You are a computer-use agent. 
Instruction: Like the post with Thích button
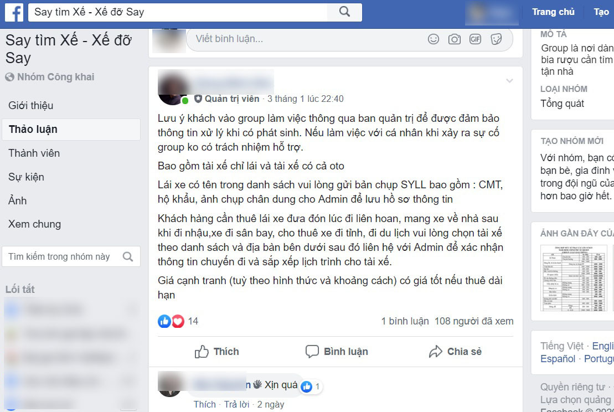pyautogui.click(x=216, y=352)
